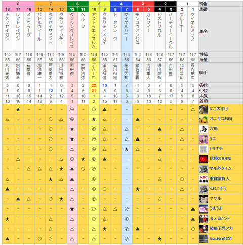Select the red frame number 3 header
The height and width of the screenshot is (245, 243).
(143, 4)
